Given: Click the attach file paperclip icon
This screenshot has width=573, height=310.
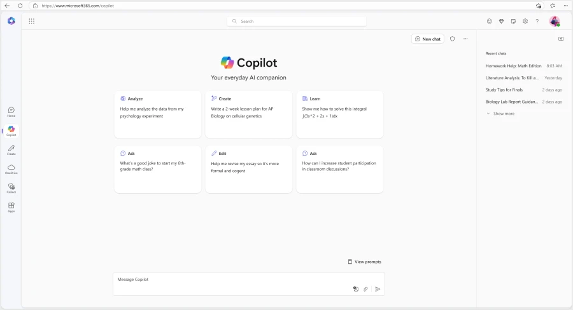Looking at the screenshot, I should 366,289.
